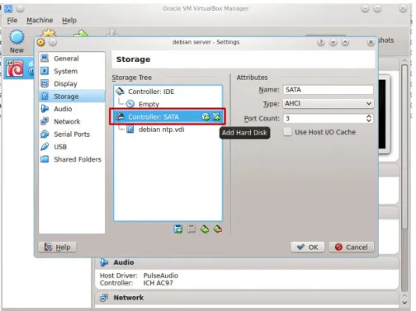Select debian ntp.vdi disk entry

pyautogui.click(x=168, y=130)
